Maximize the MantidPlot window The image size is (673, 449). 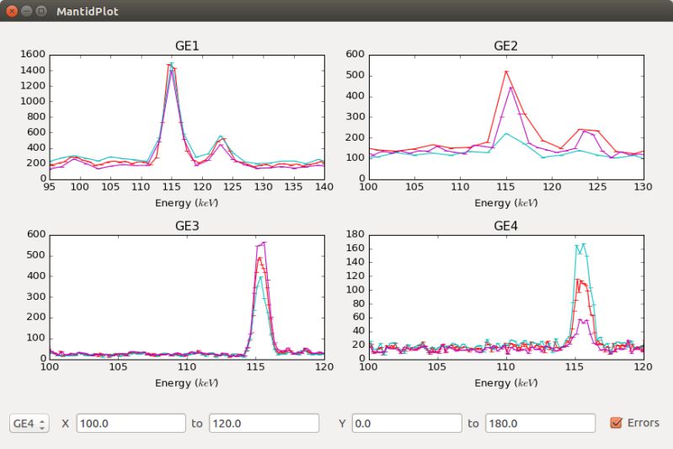pos(40,11)
